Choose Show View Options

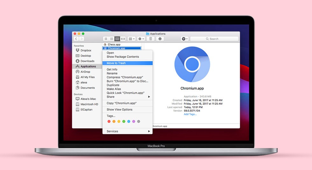[127, 110]
